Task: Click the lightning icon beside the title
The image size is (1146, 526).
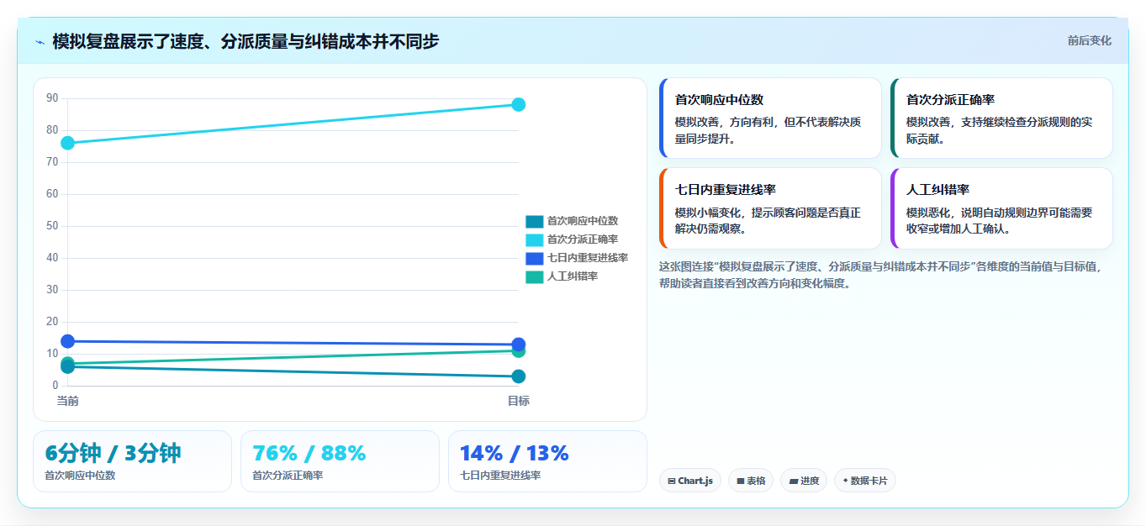Action: coord(40,42)
